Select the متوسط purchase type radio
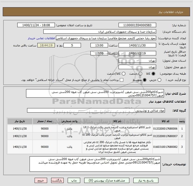This screenshot has width=193, height=186. [x=145, y=80]
